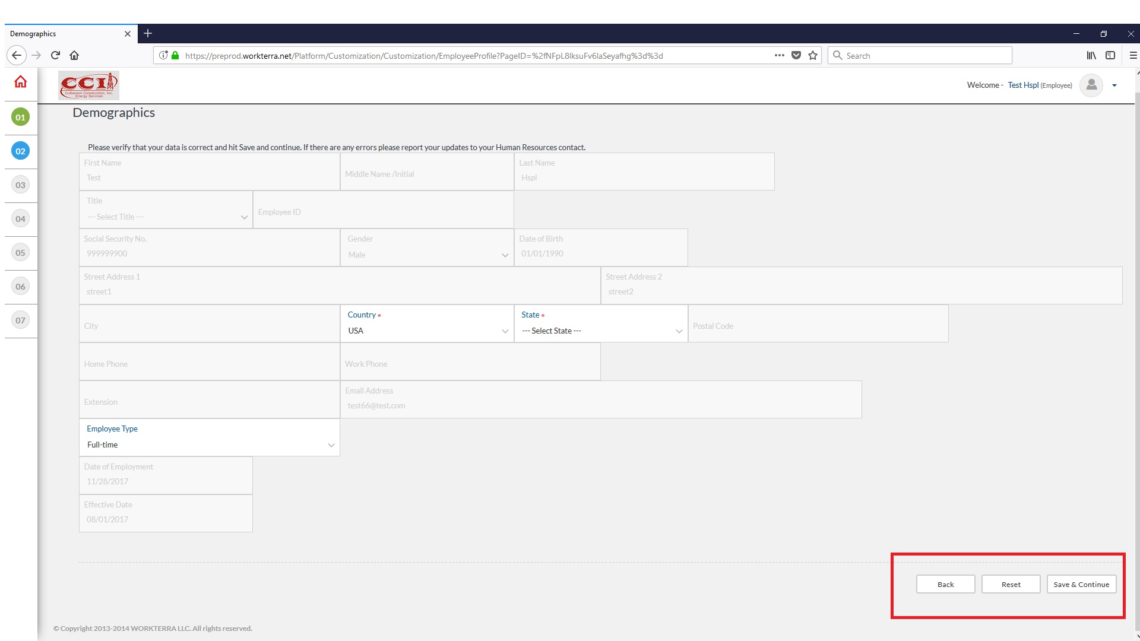Image resolution: width=1140 pixels, height=641 pixels.
Task: Click the CCI company logo
Action: [88, 85]
